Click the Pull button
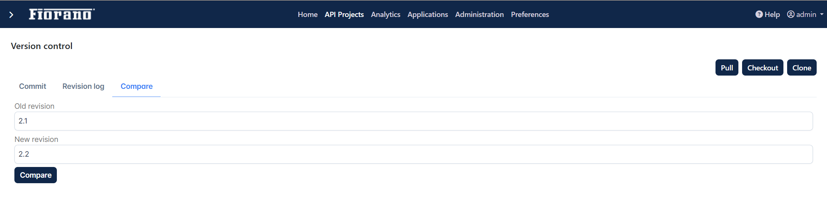This screenshot has width=827, height=216. [727, 67]
